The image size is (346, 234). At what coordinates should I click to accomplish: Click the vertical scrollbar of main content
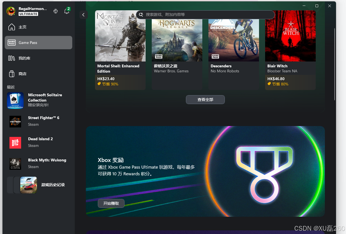point(334,64)
